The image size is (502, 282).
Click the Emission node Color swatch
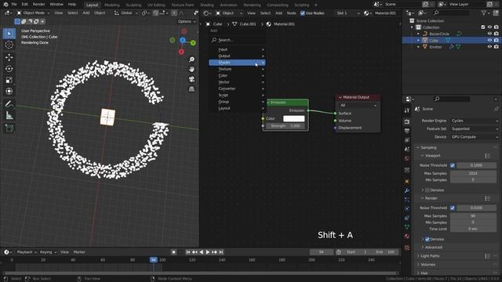click(x=293, y=118)
